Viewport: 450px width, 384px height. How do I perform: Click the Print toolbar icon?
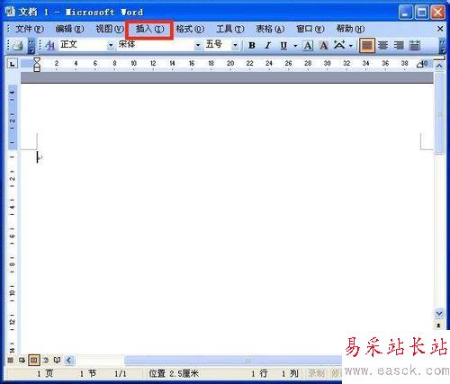click(x=18, y=46)
